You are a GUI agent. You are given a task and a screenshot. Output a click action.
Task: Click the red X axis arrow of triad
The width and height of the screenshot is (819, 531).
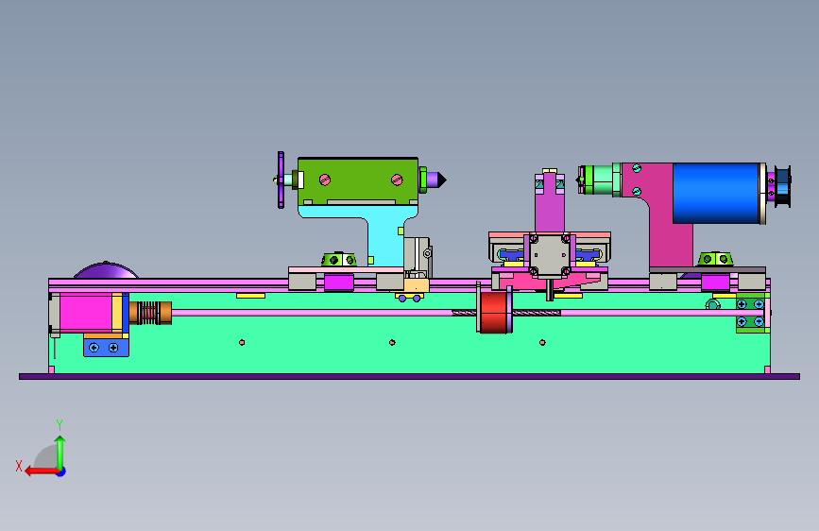click(x=42, y=471)
